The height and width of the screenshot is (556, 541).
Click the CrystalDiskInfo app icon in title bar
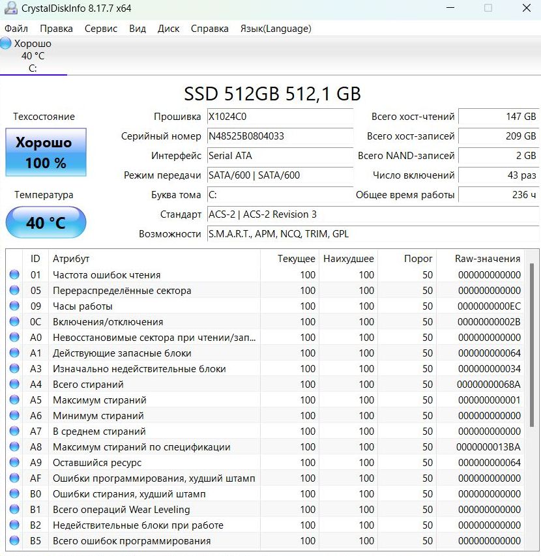(x=10, y=8)
